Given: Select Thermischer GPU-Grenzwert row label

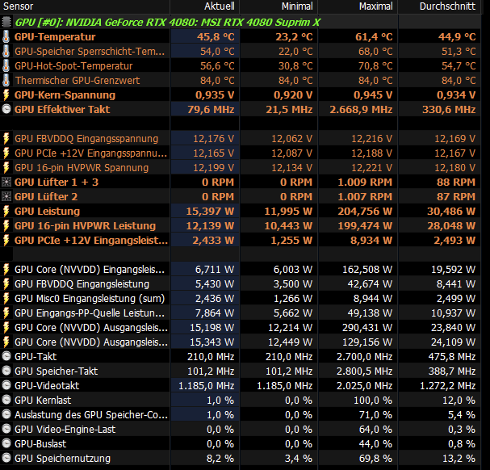Looking at the screenshot, I should tap(77, 81).
